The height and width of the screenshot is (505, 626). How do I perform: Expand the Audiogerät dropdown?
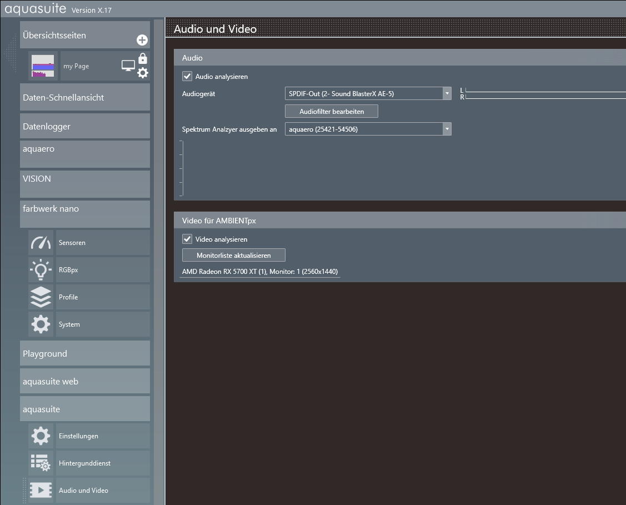point(447,94)
